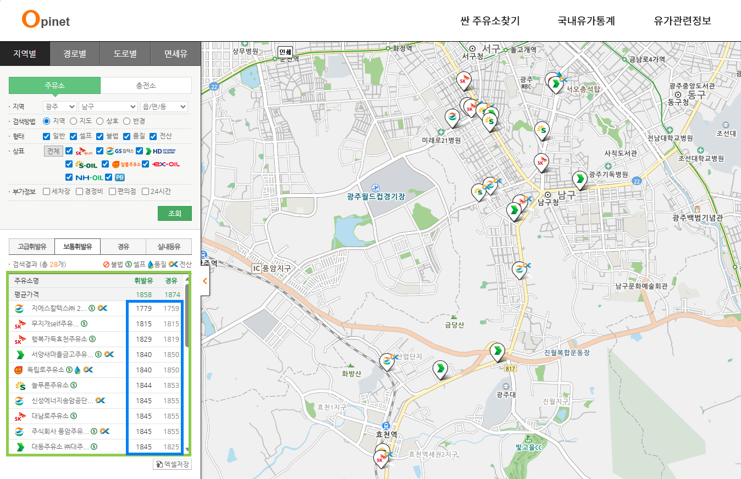Select the 경유 fuel tab
This screenshot has width=741, height=479.
123,247
